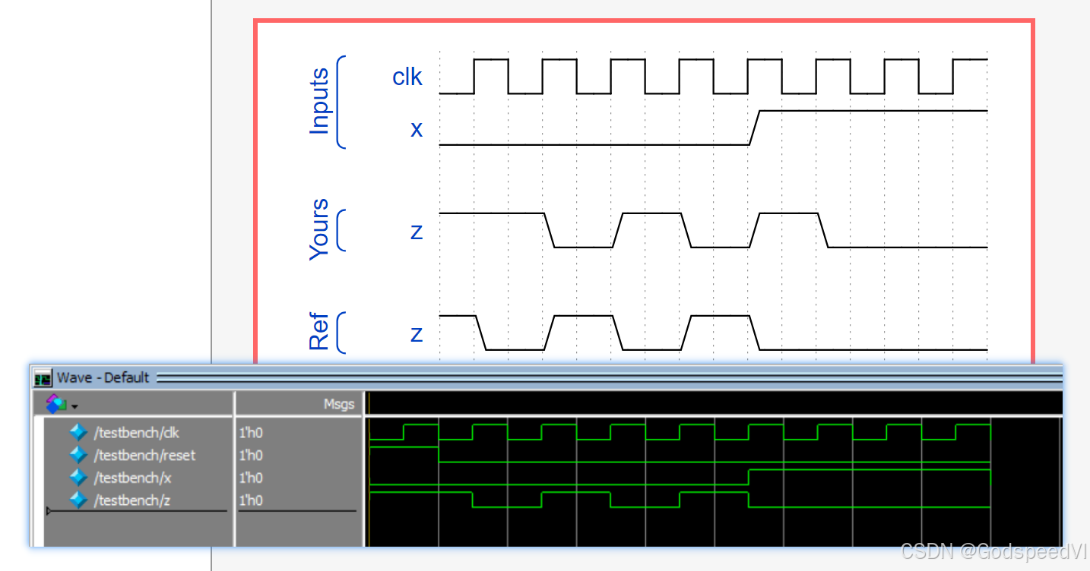Viewport: 1090px width, 571px height.
Task: Select the diamond icon beside /testbench/x
Action: click(x=78, y=478)
